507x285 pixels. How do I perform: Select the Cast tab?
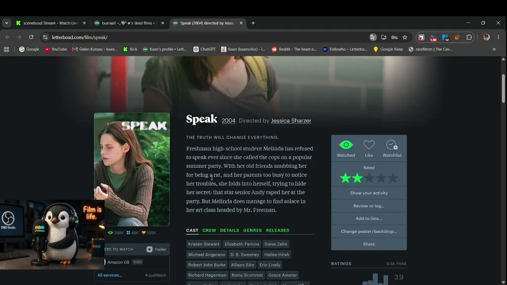pyautogui.click(x=192, y=230)
